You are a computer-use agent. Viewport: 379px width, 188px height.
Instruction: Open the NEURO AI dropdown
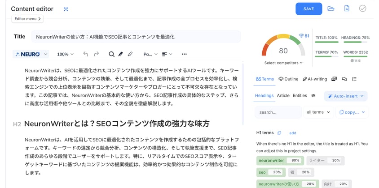pos(31,54)
